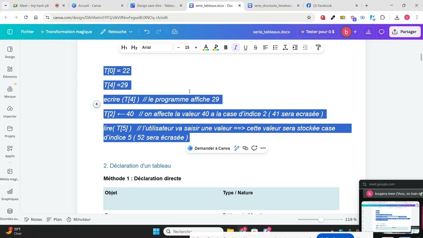Expand the Retouche dropdown

(x=117, y=32)
